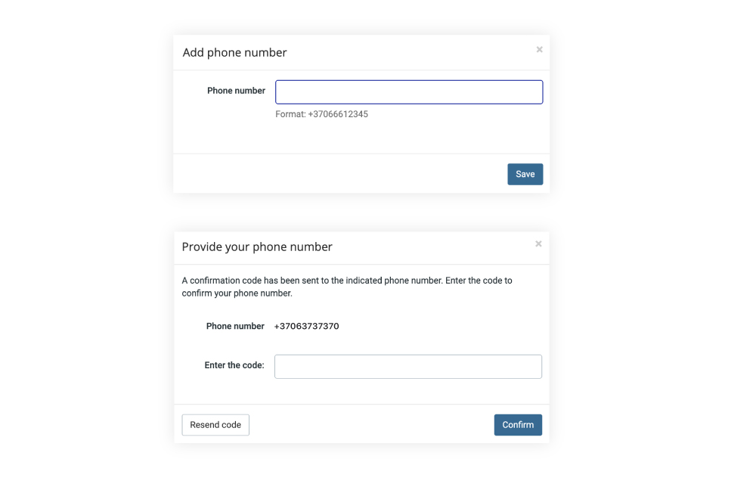The width and height of the screenshot is (756, 490).
Task: Click into the Enter the code field
Action: (407, 367)
